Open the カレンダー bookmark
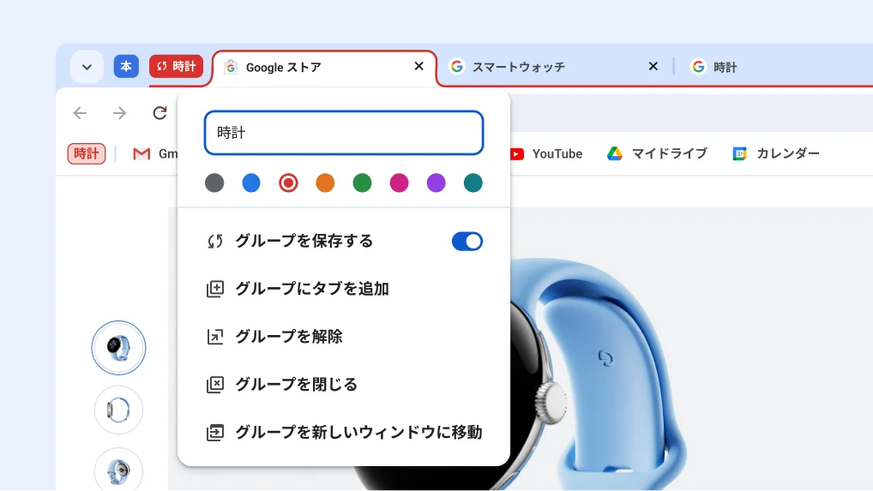The height and width of the screenshot is (491, 873). [x=775, y=153]
